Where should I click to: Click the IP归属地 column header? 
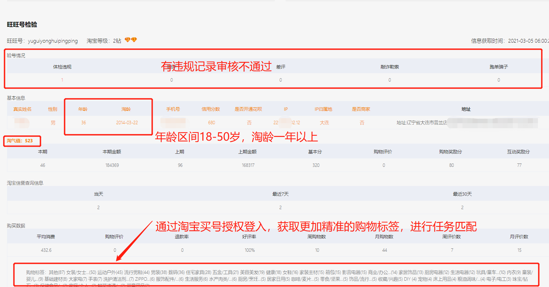point(323,109)
